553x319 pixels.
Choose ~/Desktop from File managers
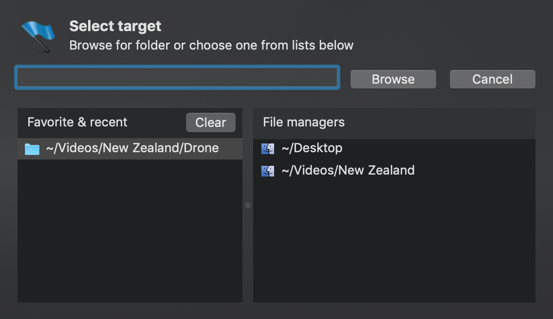point(312,148)
